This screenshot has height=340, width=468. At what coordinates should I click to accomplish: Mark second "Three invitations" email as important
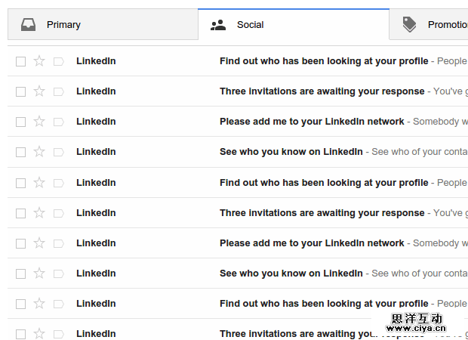(59, 213)
